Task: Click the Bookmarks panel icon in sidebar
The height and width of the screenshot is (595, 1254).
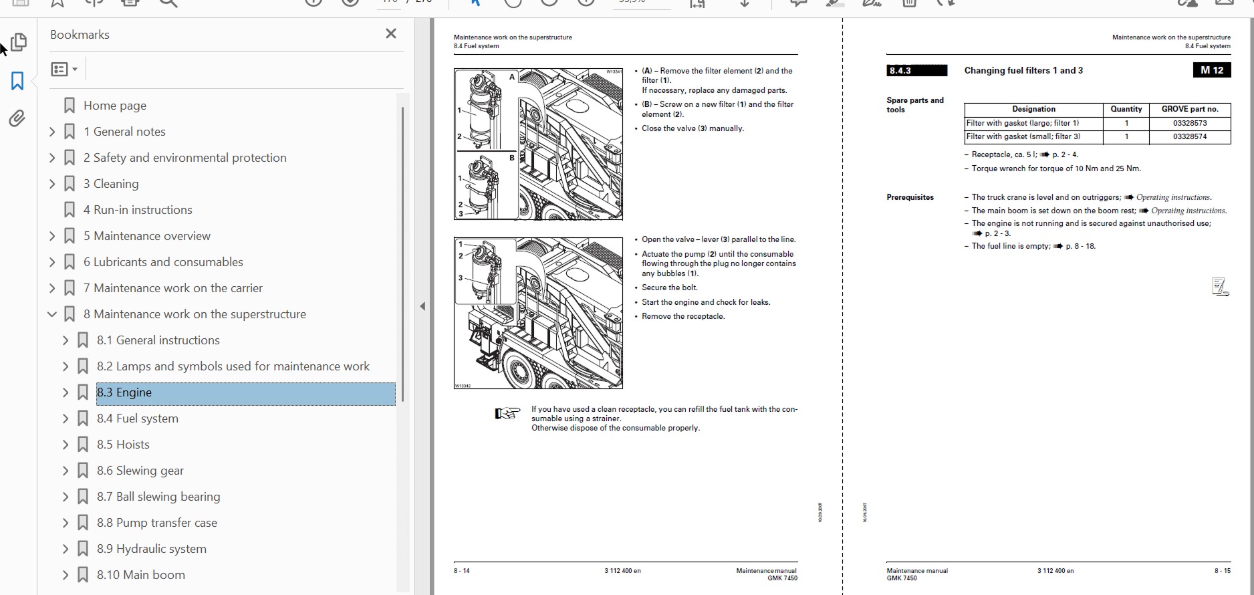Action: [17, 81]
